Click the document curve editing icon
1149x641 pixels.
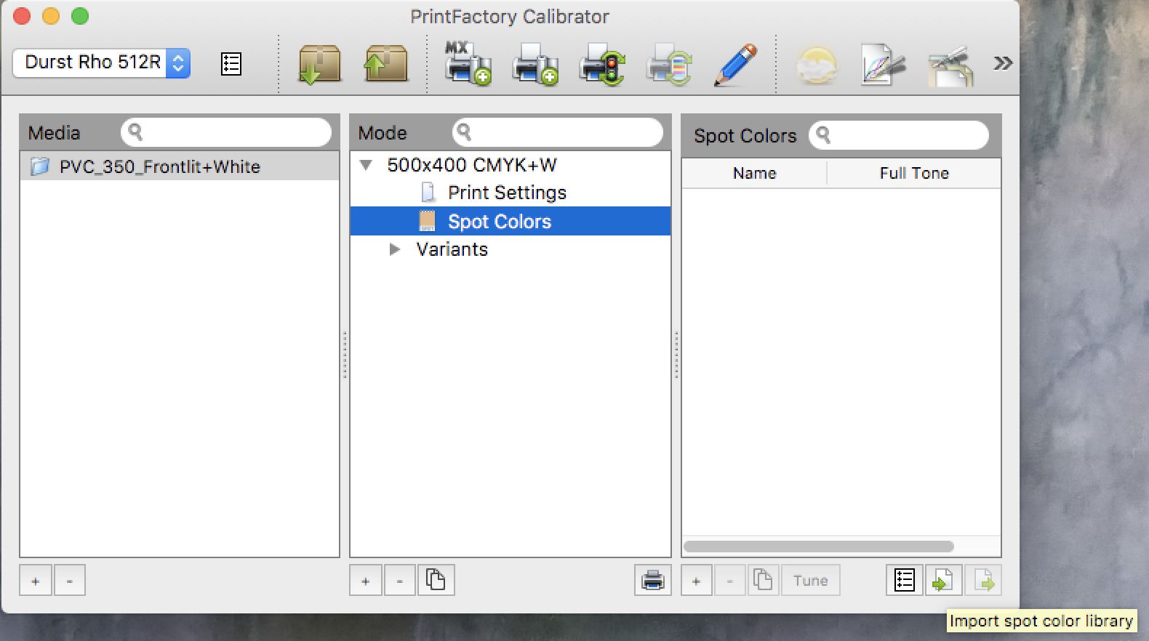883,65
